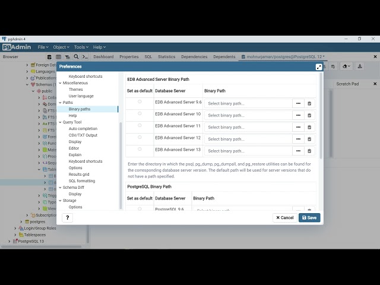This screenshot has width=380, height=285.
Task: Expand the Tablespaces tree node
Action: [x=15, y=235]
